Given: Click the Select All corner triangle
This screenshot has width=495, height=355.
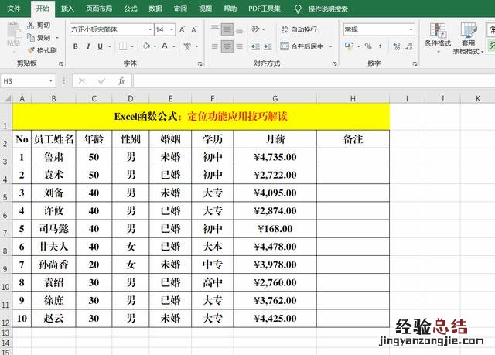Looking at the screenshot, I should 6,98.
